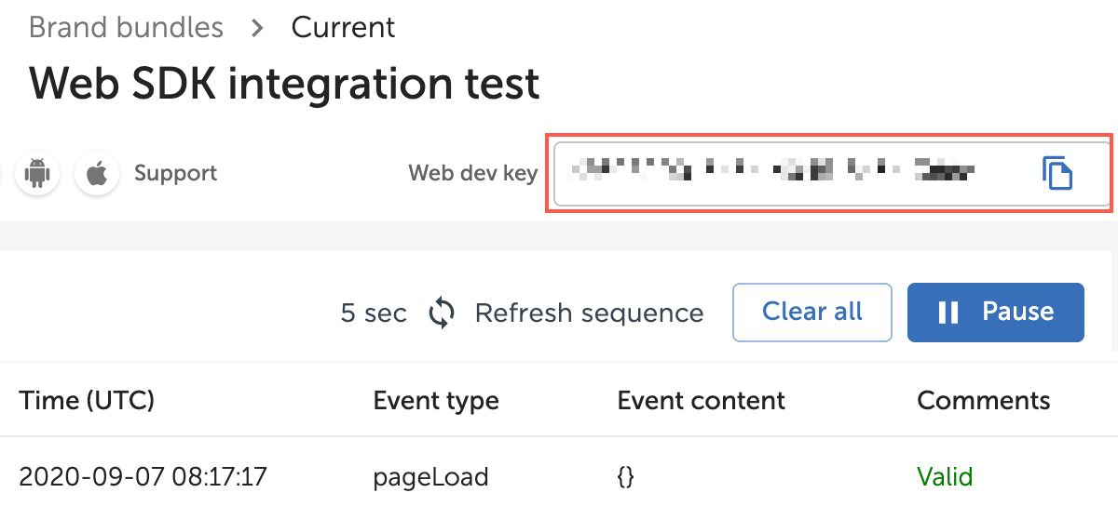The width and height of the screenshot is (1118, 506).
Task: Sort by Time (UTC) column header
Action: (x=87, y=401)
